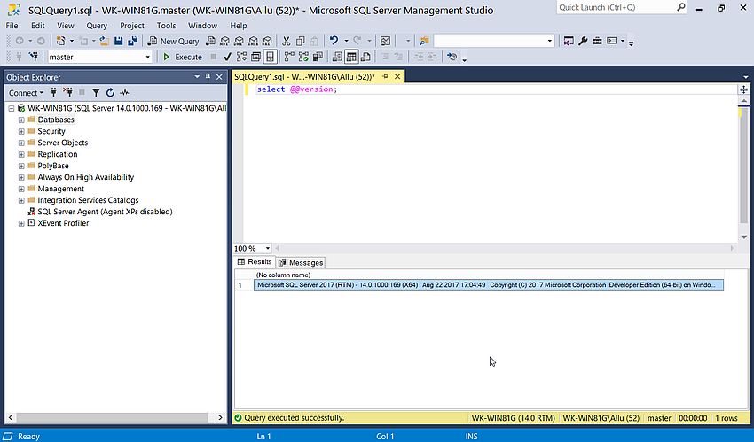Click the Object Explorer Filter funnel icon

click(x=96, y=93)
